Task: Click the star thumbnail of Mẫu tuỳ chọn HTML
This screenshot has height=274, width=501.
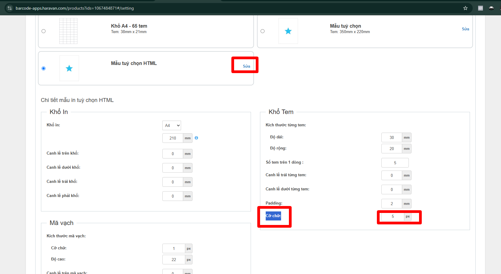Action: [x=69, y=68]
